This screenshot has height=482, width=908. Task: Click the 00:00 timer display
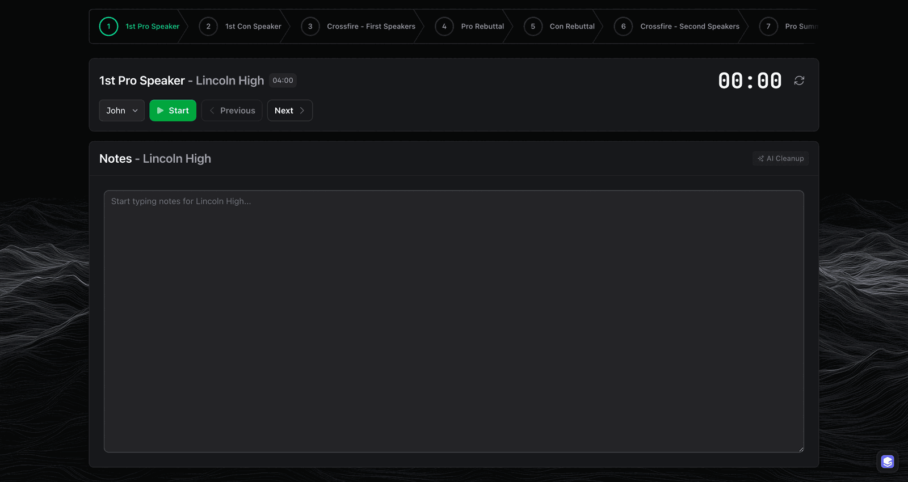[750, 81]
